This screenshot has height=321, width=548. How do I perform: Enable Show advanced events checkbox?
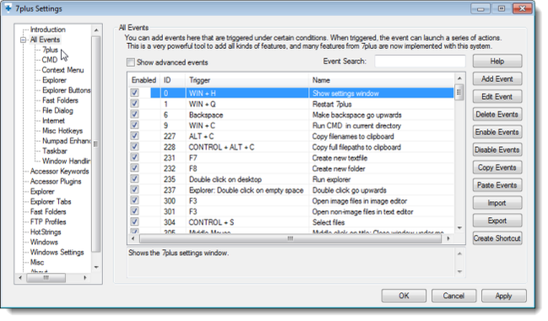(x=130, y=63)
